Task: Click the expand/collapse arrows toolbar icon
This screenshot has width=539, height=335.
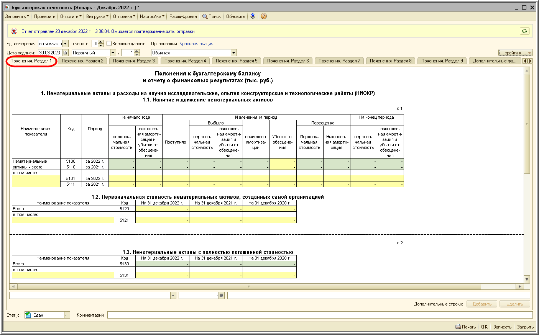Action: coord(253,16)
